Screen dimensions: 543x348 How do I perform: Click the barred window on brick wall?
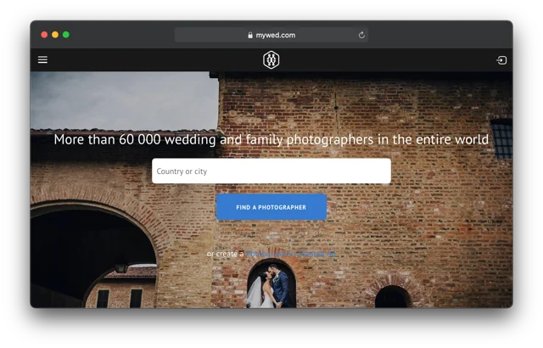point(501,138)
